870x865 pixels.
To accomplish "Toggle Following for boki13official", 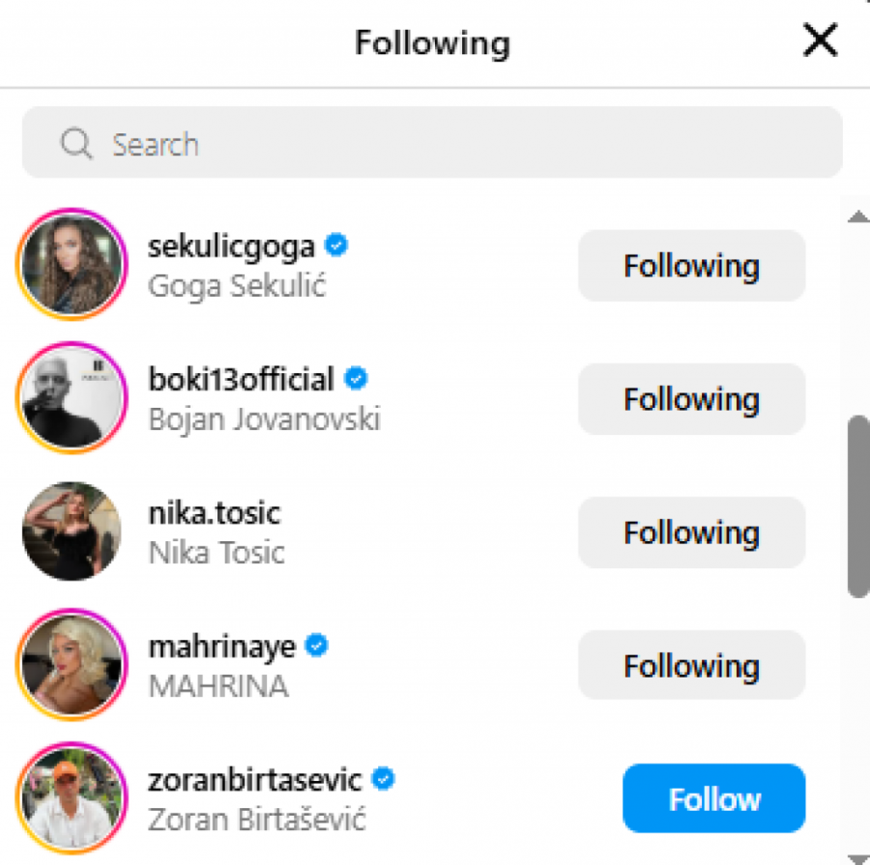I will click(691, 399).
